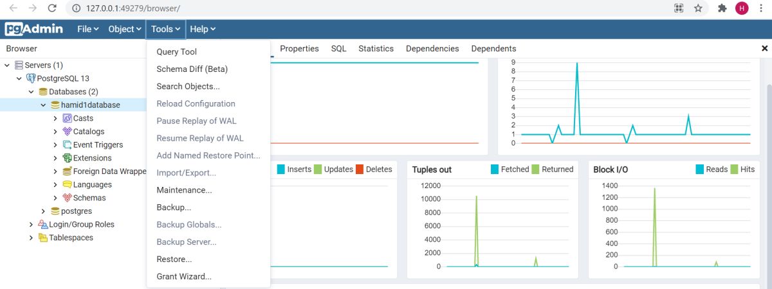Click the hamid1database database icon
772x289 pixels.
point(55,105)
